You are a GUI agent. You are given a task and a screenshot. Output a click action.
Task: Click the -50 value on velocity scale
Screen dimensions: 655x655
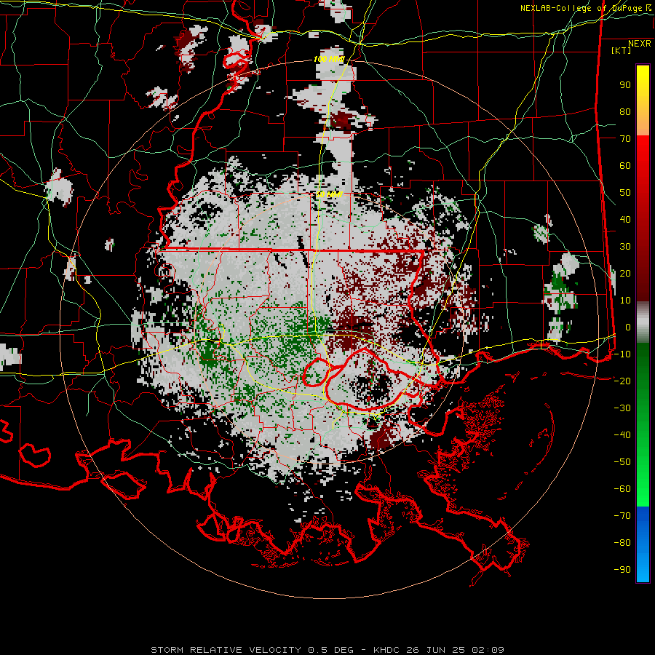click(622, 461)
